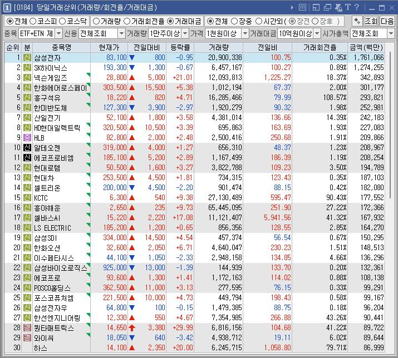Select the 거래량 sort radio button
Viewport: 398px width, 358px height.
[x=96, y=21]
